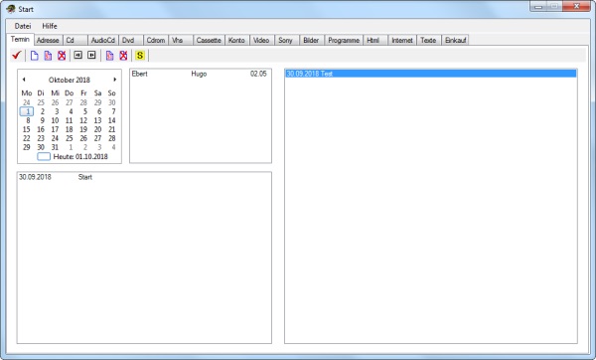Viewport: 596px width, 360px height.
Task: Switch to the Cassette tab
Action: click(209, 41)
